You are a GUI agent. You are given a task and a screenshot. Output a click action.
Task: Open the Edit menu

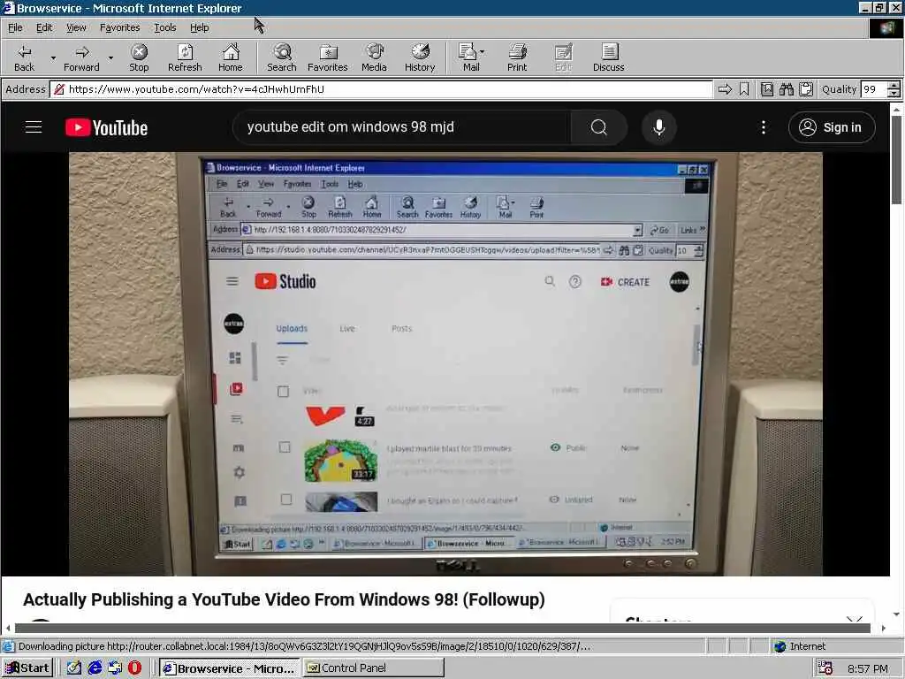44,27
